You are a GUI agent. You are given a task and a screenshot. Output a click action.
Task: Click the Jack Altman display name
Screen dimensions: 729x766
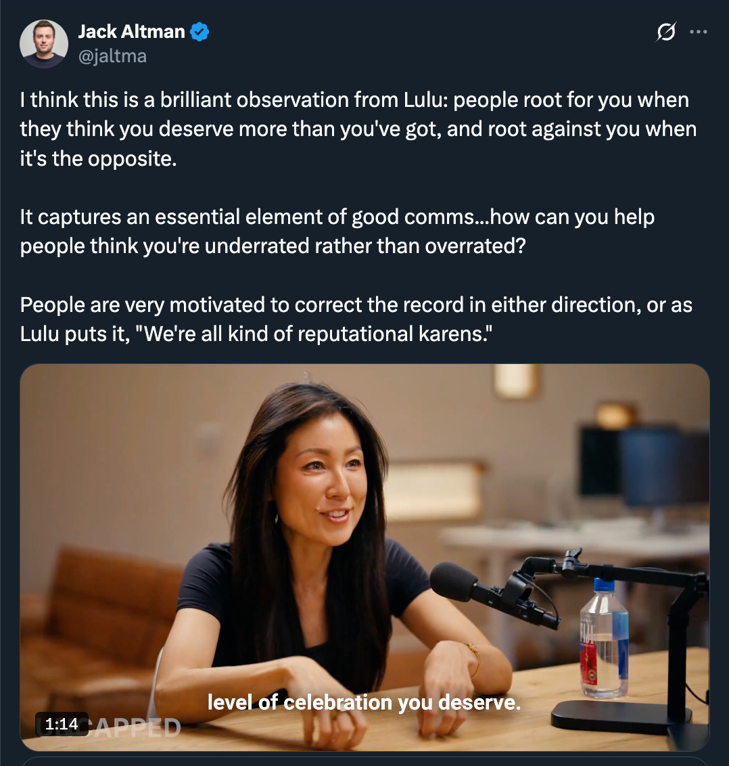pyautogui.click(x=131, y=32)
